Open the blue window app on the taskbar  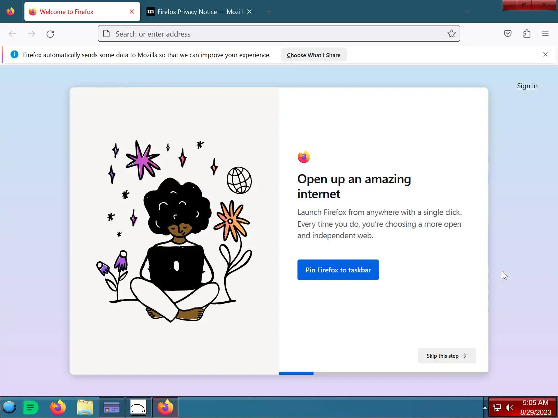112,407
